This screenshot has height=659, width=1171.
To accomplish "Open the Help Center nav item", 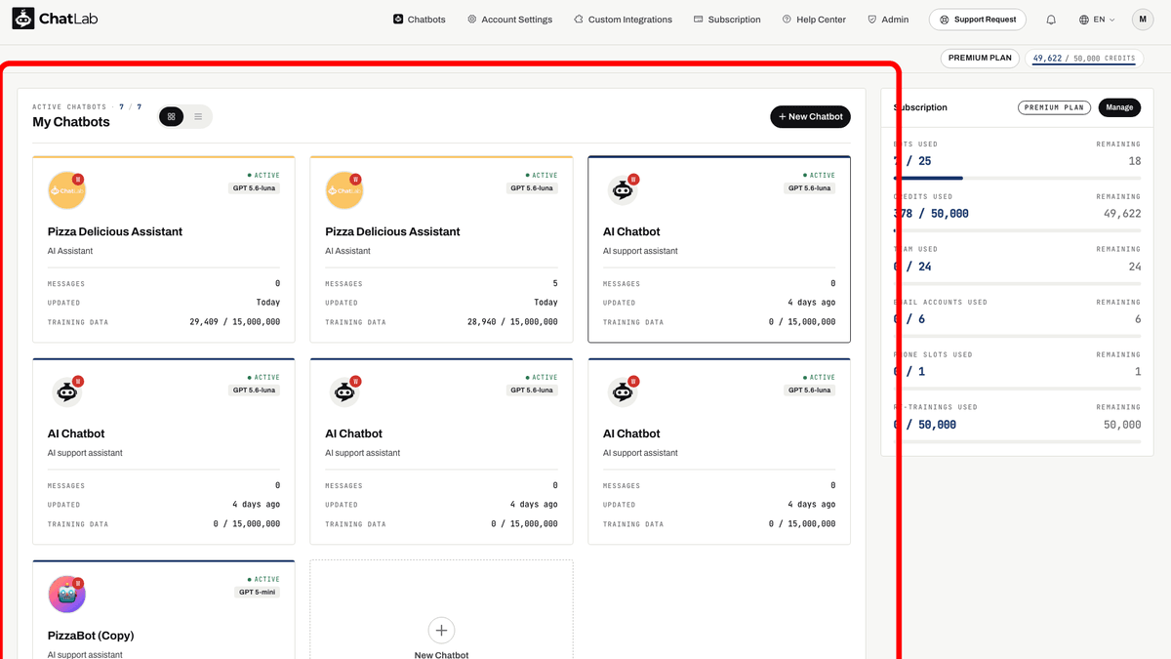I will (x=814, y=20).
